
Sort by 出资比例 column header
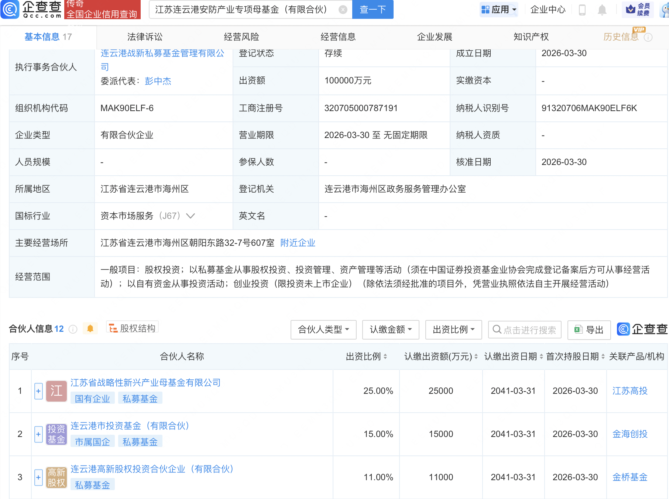[366, 357]
